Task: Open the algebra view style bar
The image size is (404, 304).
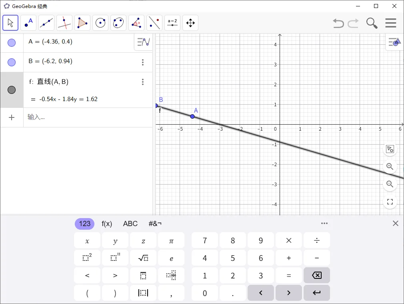Action: point(143,42)
